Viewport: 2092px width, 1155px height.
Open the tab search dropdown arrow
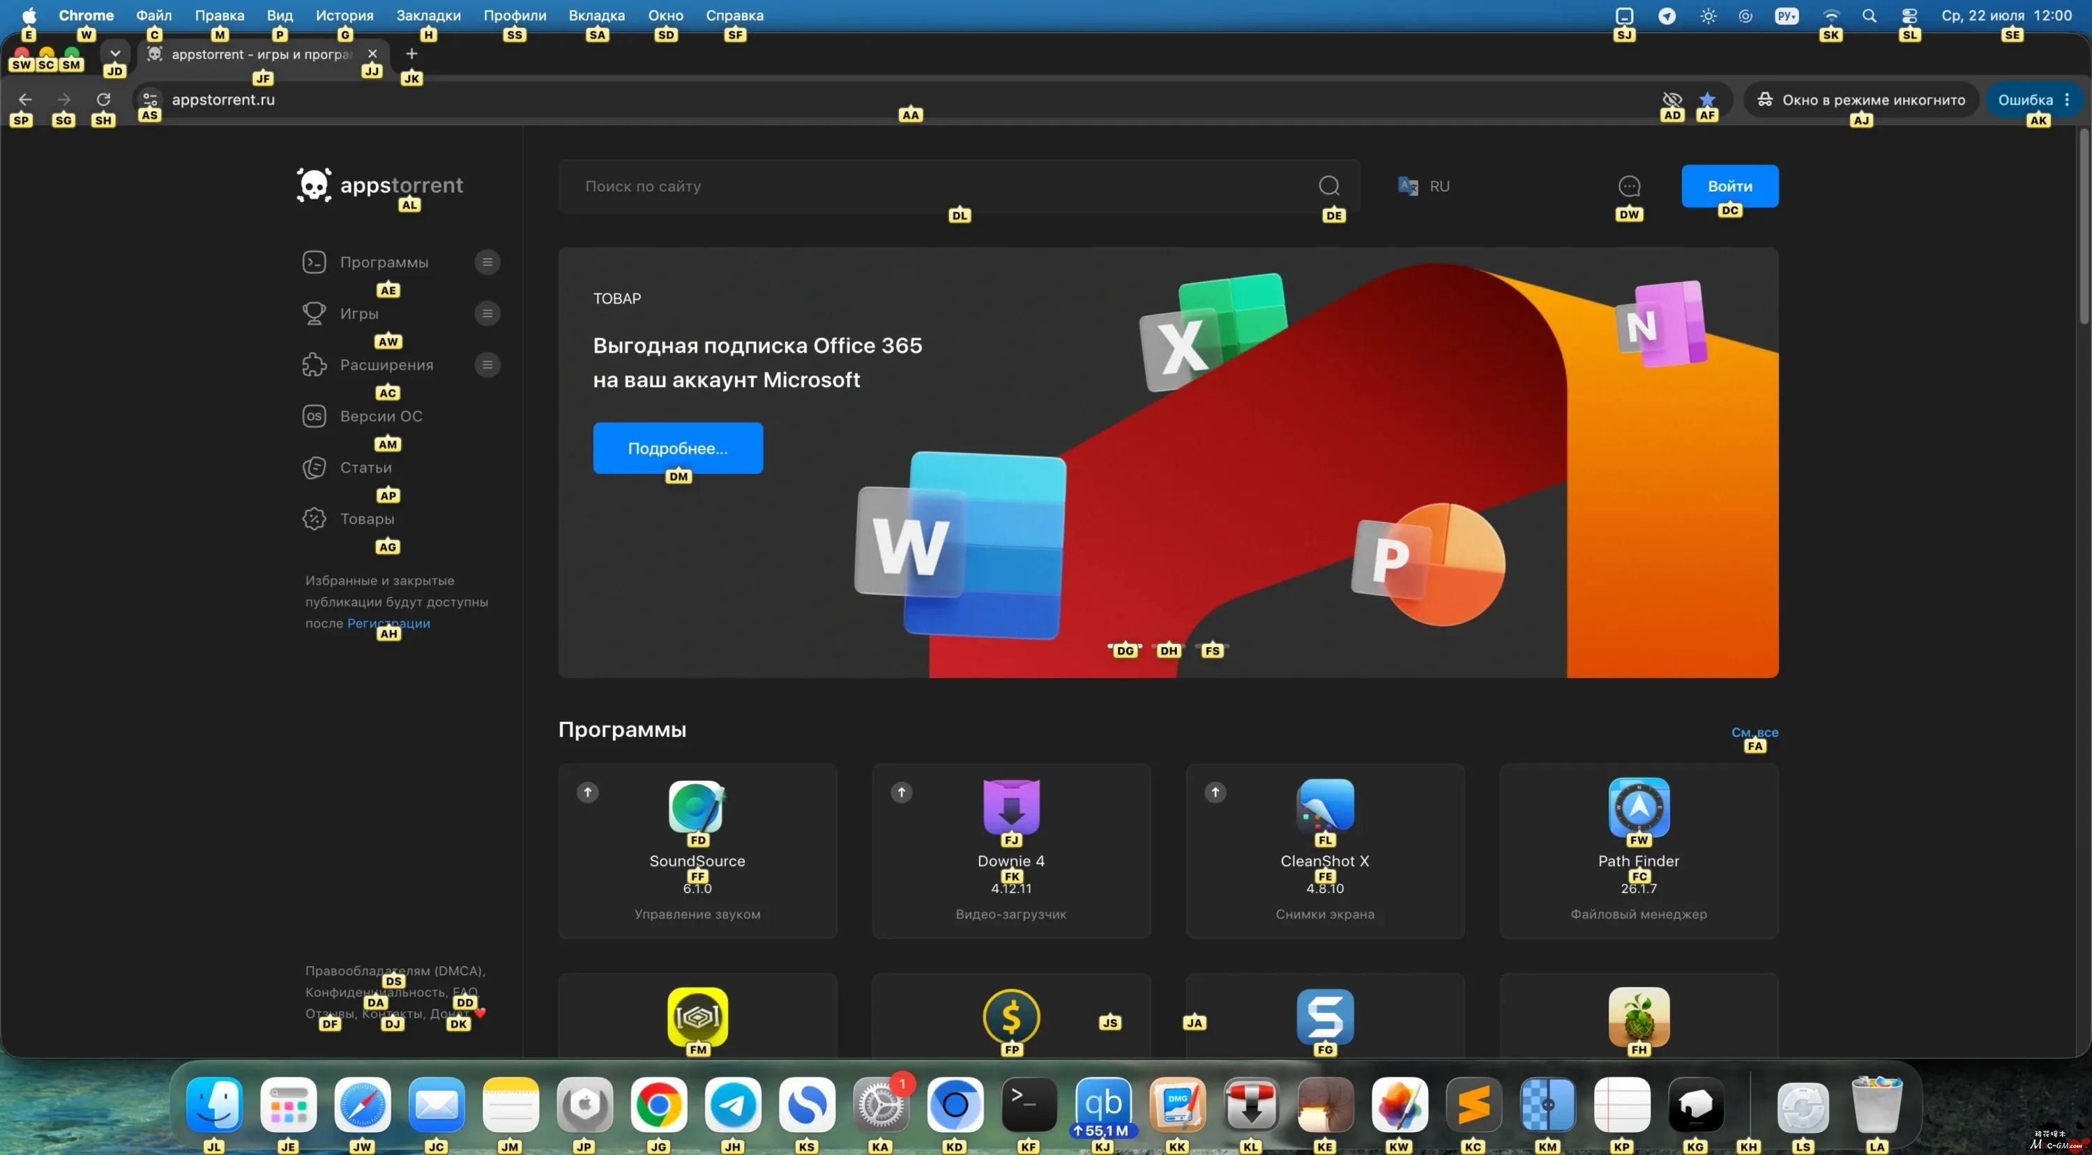tap(115, 54)
